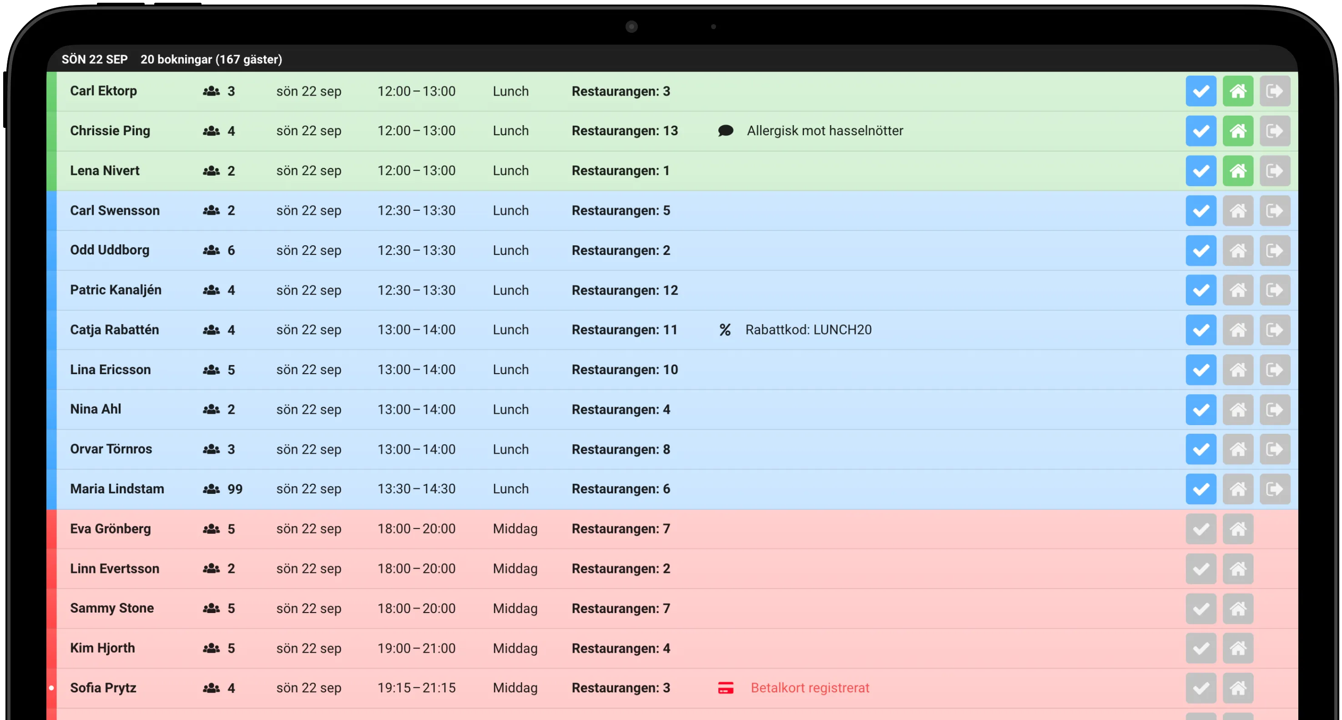Screen dimensions: 1342x720
Task: Toggle the gray checkmark on Kim Hjorth's booking
Action: point(1201,649)
